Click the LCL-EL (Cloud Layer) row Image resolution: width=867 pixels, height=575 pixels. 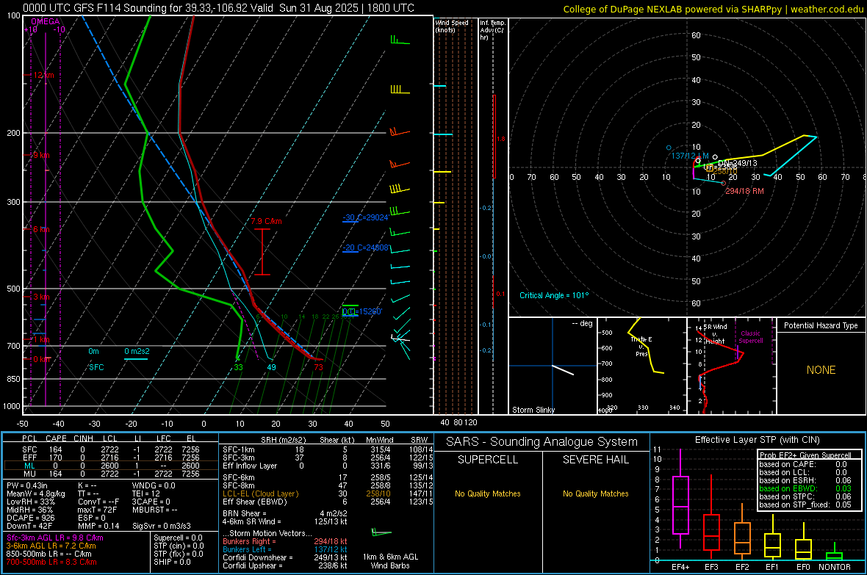(328, 493)
